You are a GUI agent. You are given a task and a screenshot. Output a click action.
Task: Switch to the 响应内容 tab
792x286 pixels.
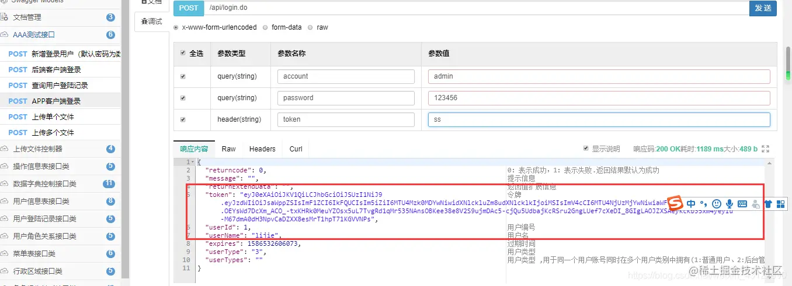pyautogui.click(x=194, y=149)
